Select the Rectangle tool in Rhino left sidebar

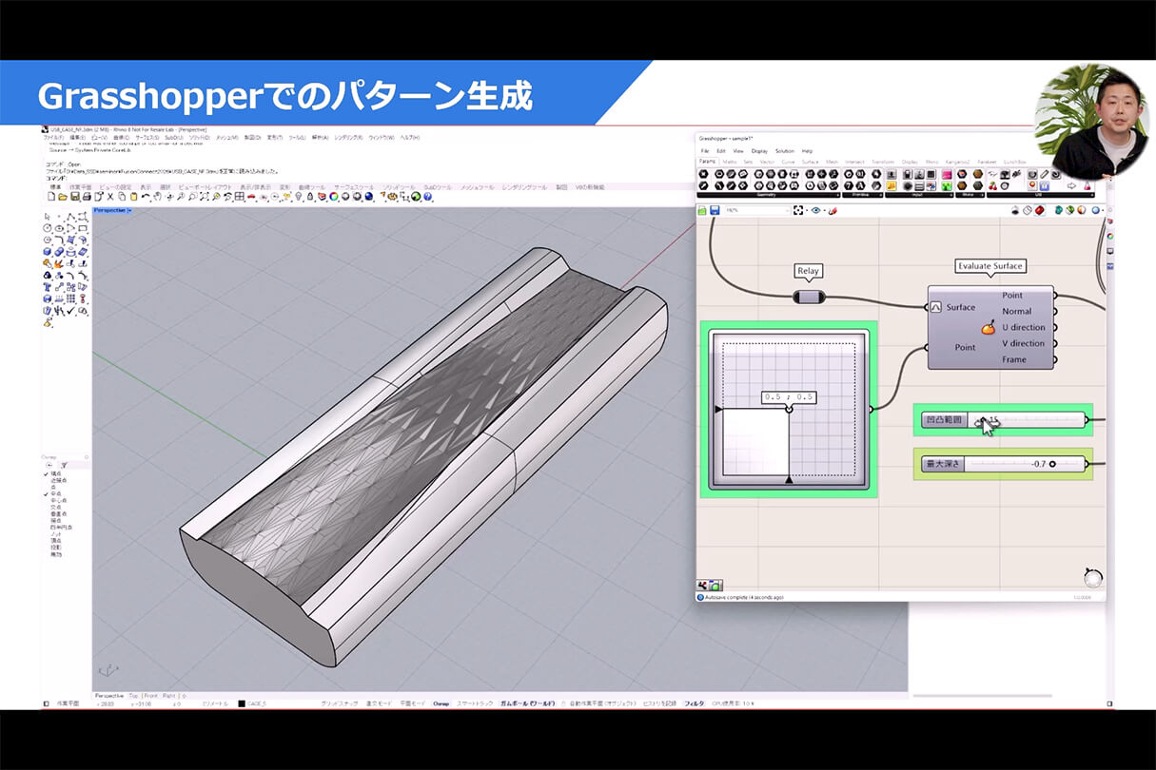(x=83, y=228)
